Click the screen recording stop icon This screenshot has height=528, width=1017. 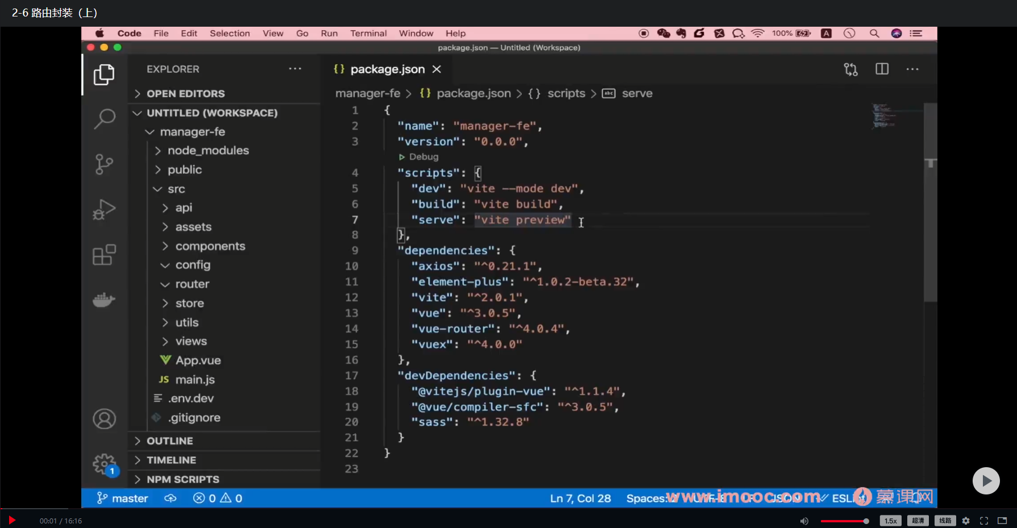[644, 34]
